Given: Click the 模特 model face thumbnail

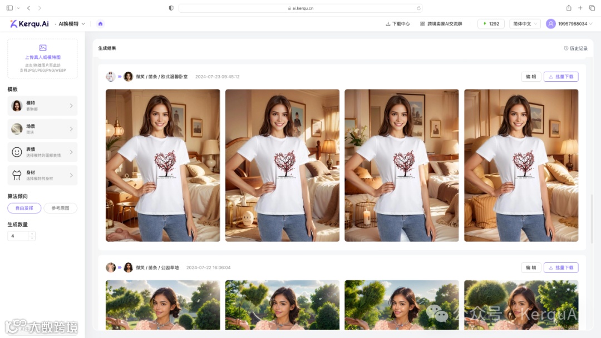Looking at the screenshot, I should click(17, 106).
